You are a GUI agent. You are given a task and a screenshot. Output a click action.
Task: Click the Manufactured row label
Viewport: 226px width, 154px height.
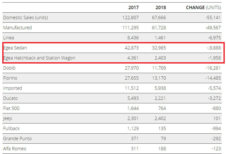pyautogui.click(x=17, y=28)
